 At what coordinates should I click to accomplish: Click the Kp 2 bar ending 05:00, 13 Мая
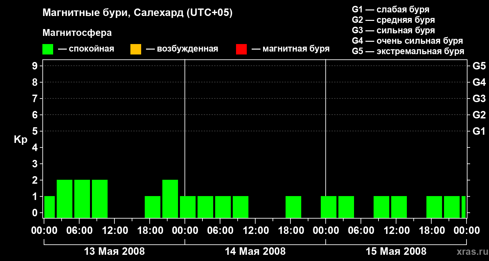[65, 199]
